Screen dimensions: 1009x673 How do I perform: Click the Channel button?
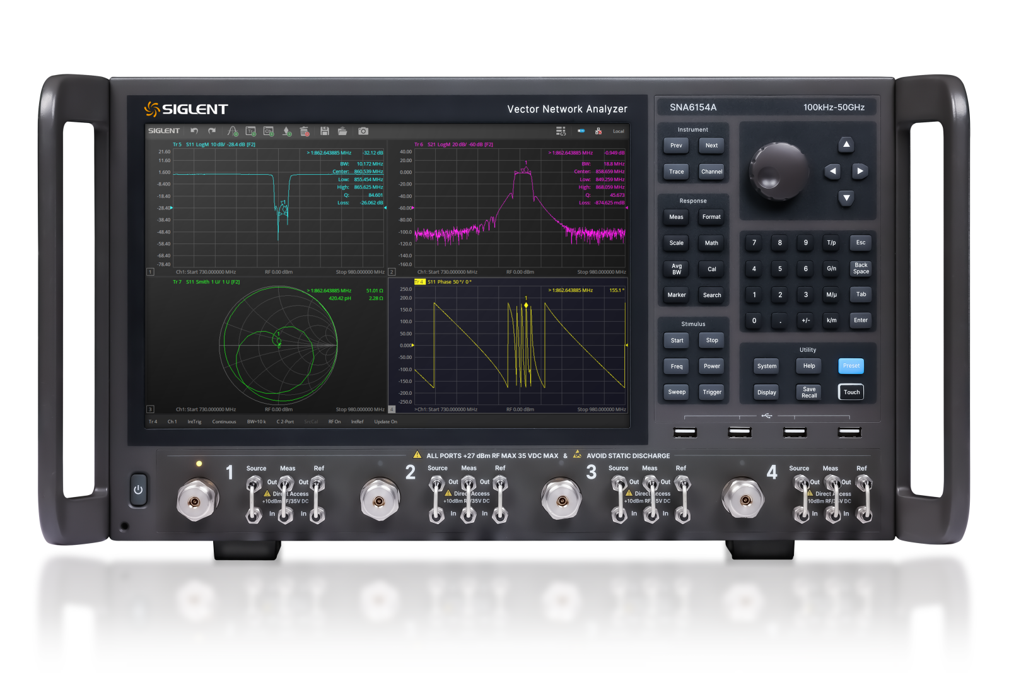point(711,172)
